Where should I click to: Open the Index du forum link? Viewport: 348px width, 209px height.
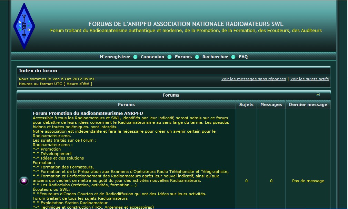click(x=38, y=70)
